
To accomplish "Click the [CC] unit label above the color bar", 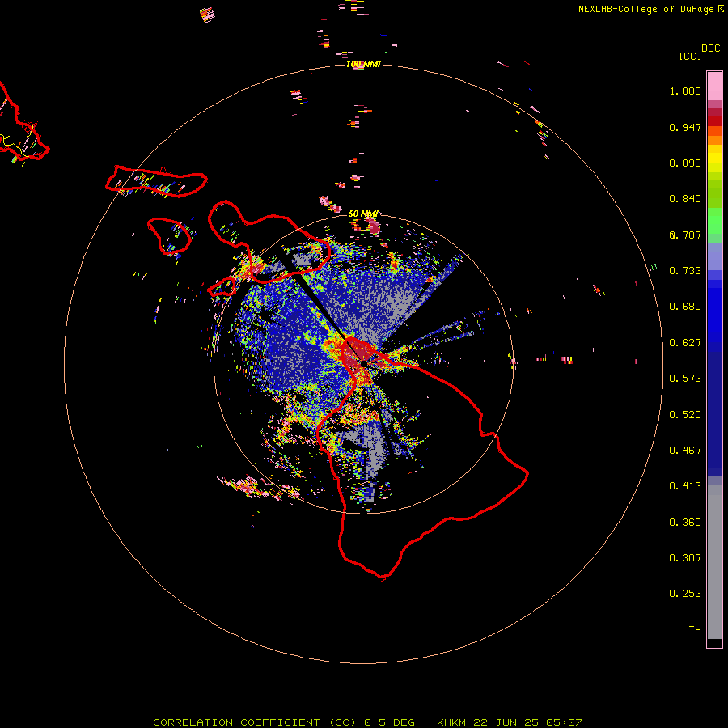I will click(690, 56).
